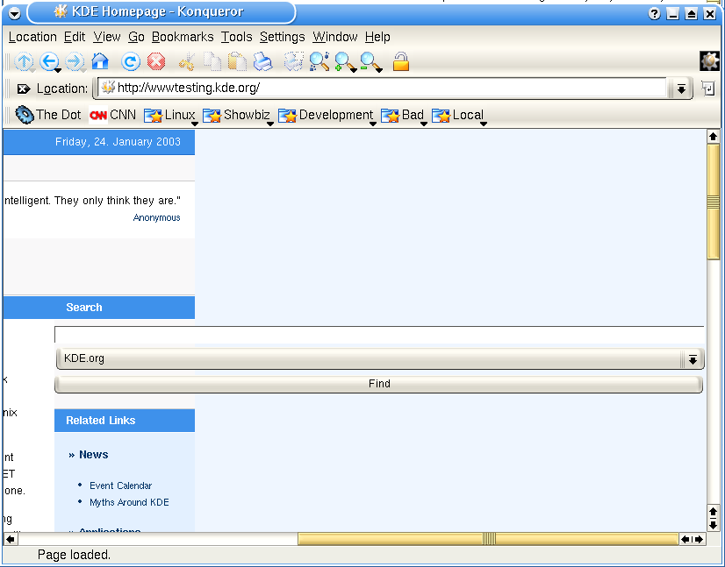Viewport: 725px width, 567px height.
Task: Expand the location history dropdown
Action: 681,89
